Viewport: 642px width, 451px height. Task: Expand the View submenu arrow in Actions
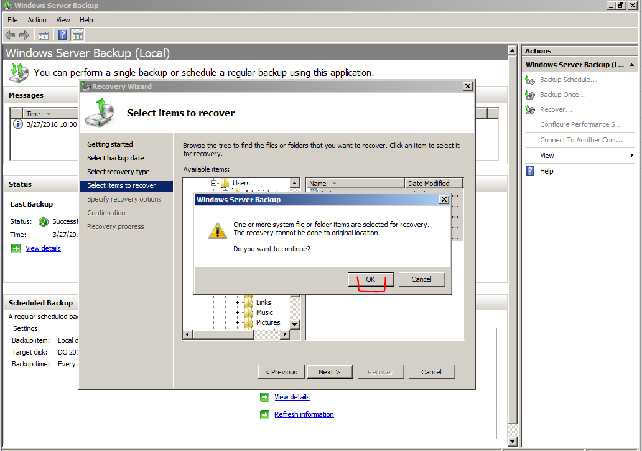click(632, 156)
